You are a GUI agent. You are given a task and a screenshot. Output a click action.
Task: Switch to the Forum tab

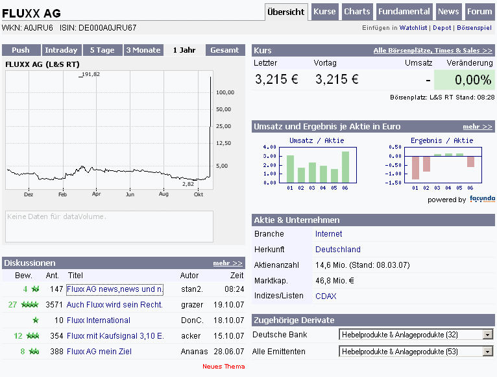[479, 12]
